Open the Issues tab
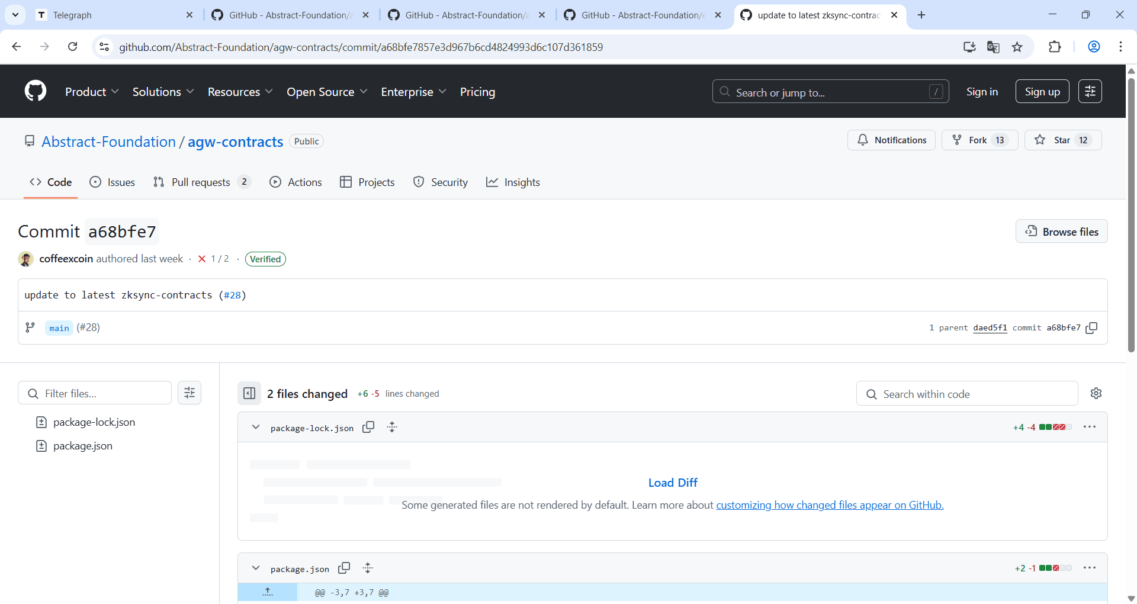 [113, 182]
